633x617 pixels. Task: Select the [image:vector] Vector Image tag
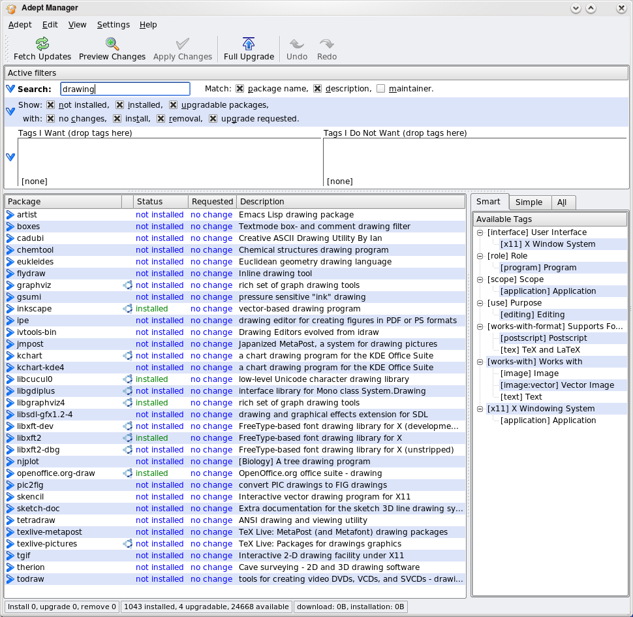point(557,385)
